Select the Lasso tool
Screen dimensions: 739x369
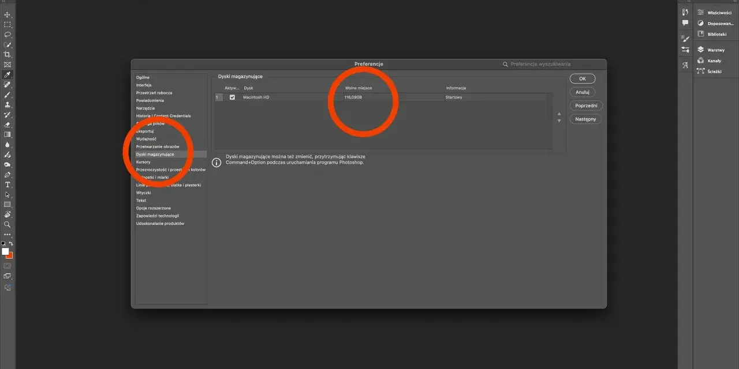[x=8, y=35]
